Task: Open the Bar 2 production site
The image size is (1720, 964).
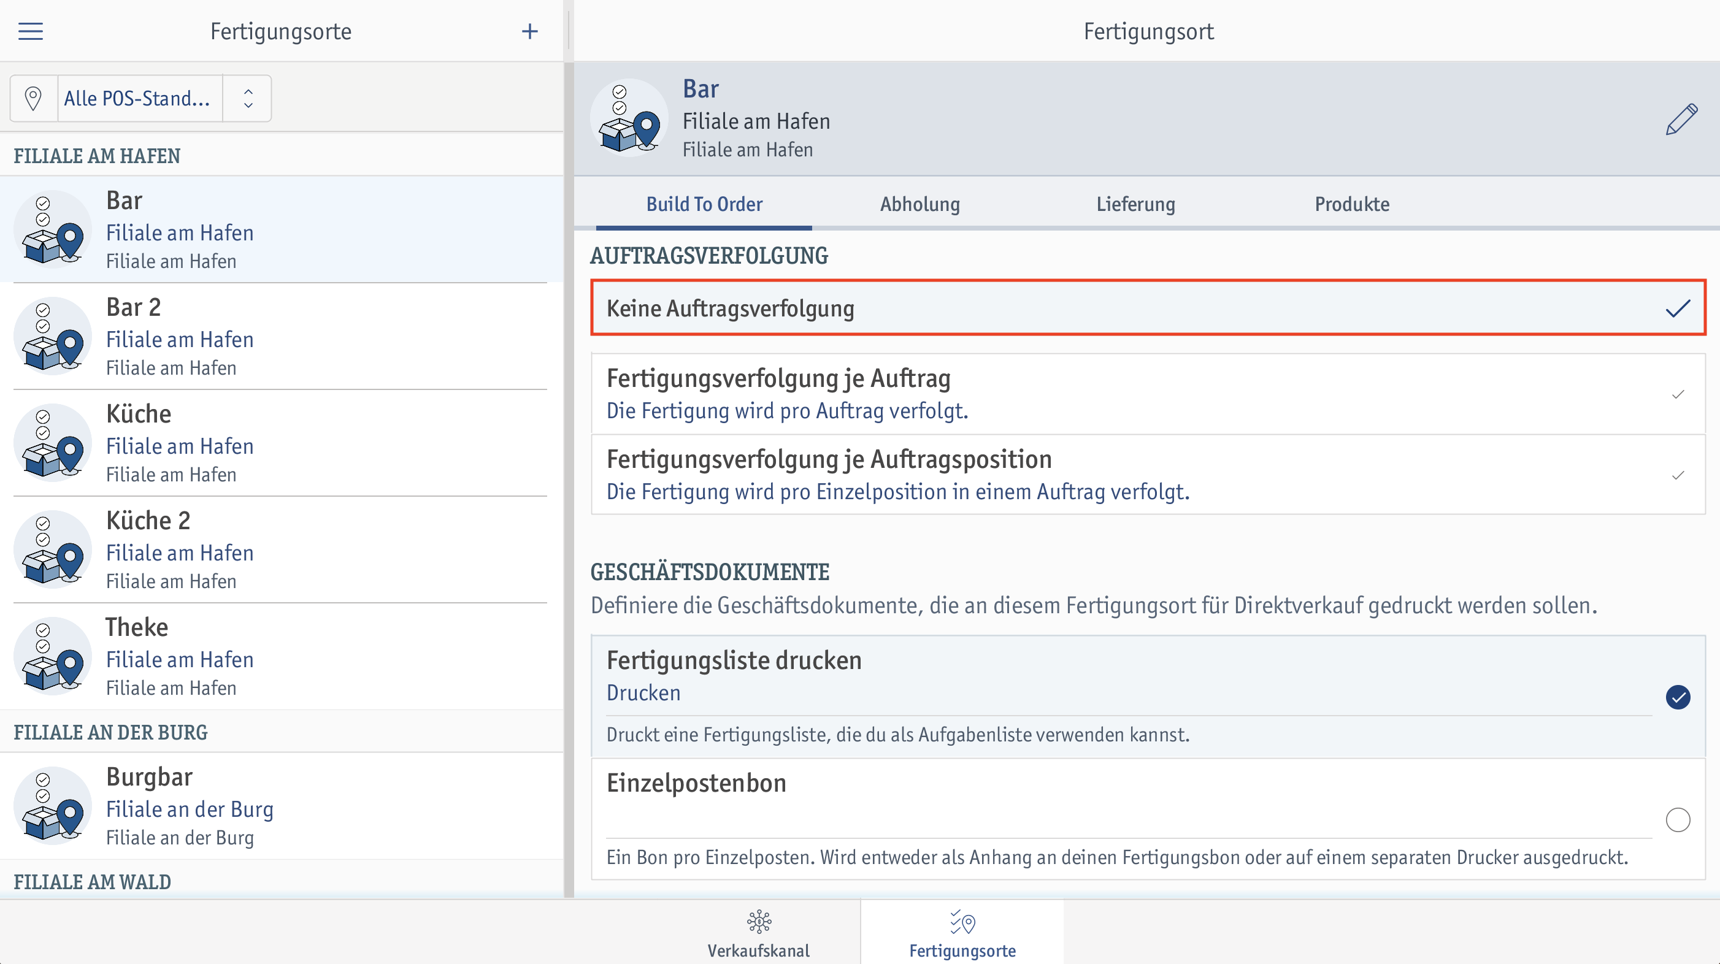Action: pyautogui.click(x=280, y=337)
